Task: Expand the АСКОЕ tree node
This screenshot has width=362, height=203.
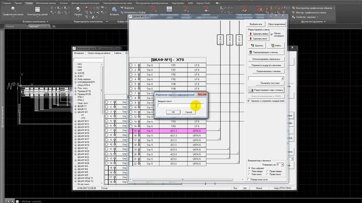Action: coord(75,73)
